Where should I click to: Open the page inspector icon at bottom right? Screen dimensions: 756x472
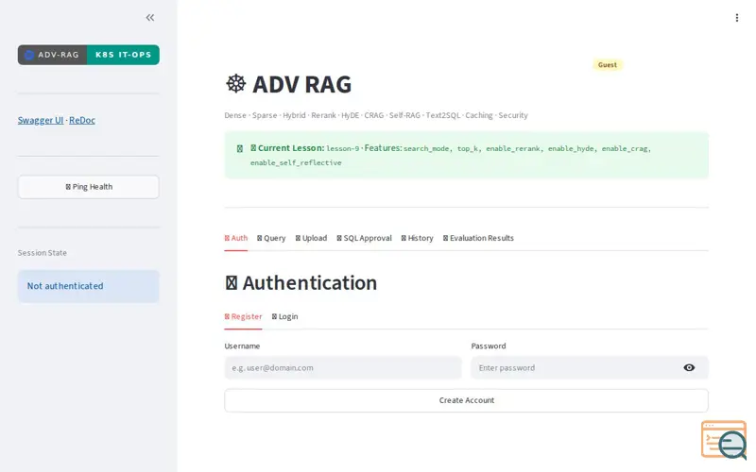(724, 440)
